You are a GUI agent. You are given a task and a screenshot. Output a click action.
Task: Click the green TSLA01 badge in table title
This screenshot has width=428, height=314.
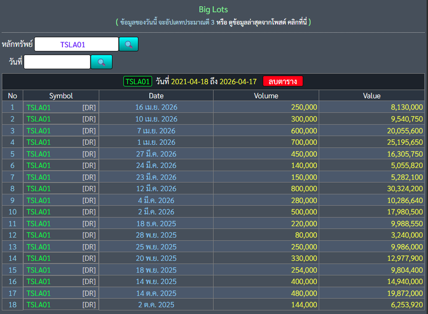click(138, 81)
